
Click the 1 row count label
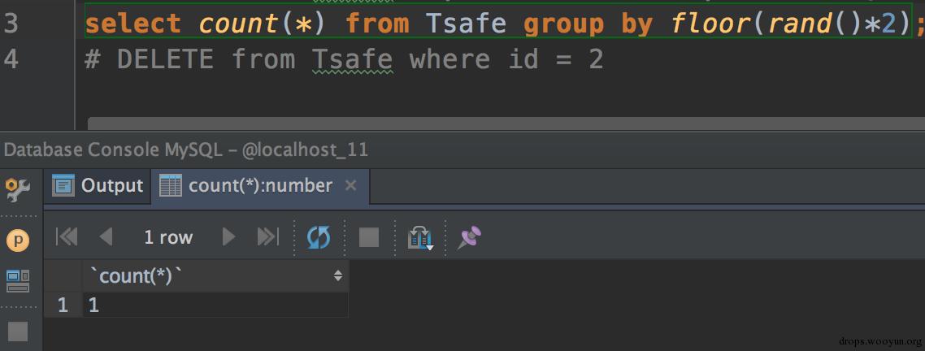(168, 237)
